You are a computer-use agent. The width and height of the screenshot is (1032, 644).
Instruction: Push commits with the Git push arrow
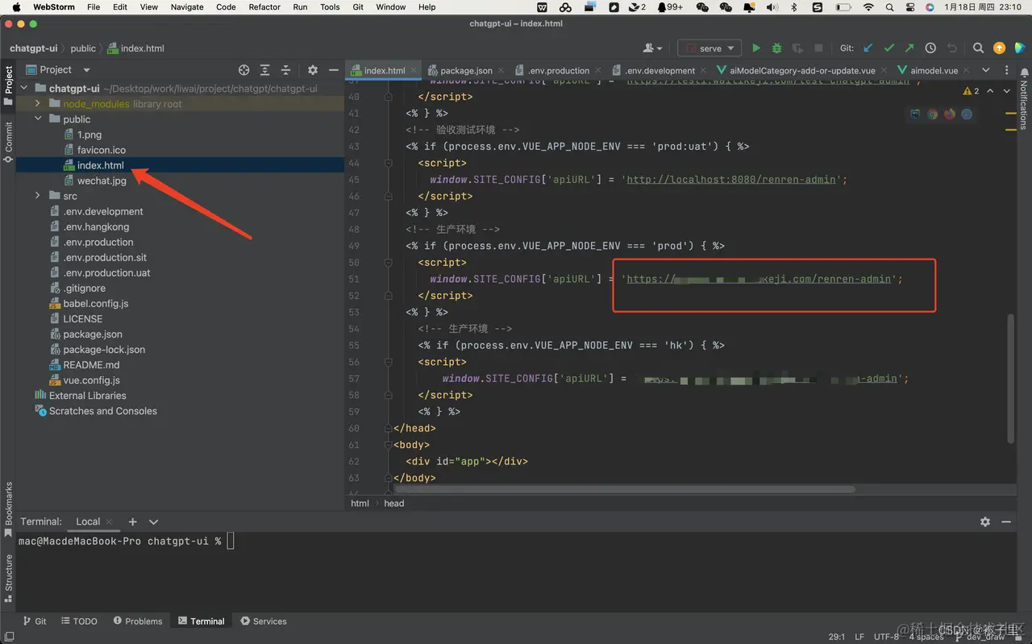pos(909,48)
